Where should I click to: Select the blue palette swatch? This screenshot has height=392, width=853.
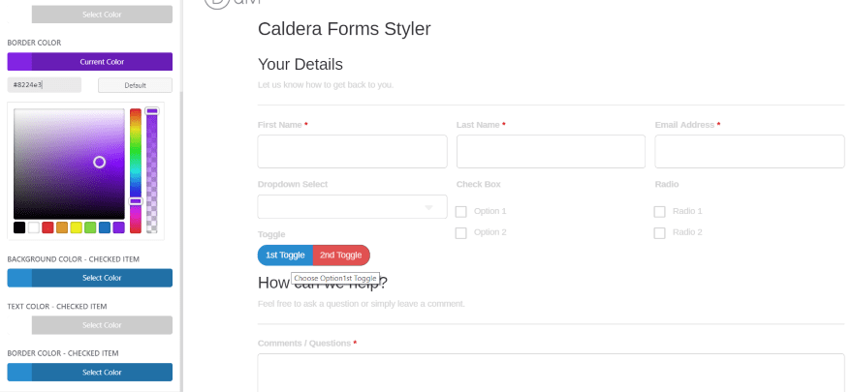[x=105, y=227]
